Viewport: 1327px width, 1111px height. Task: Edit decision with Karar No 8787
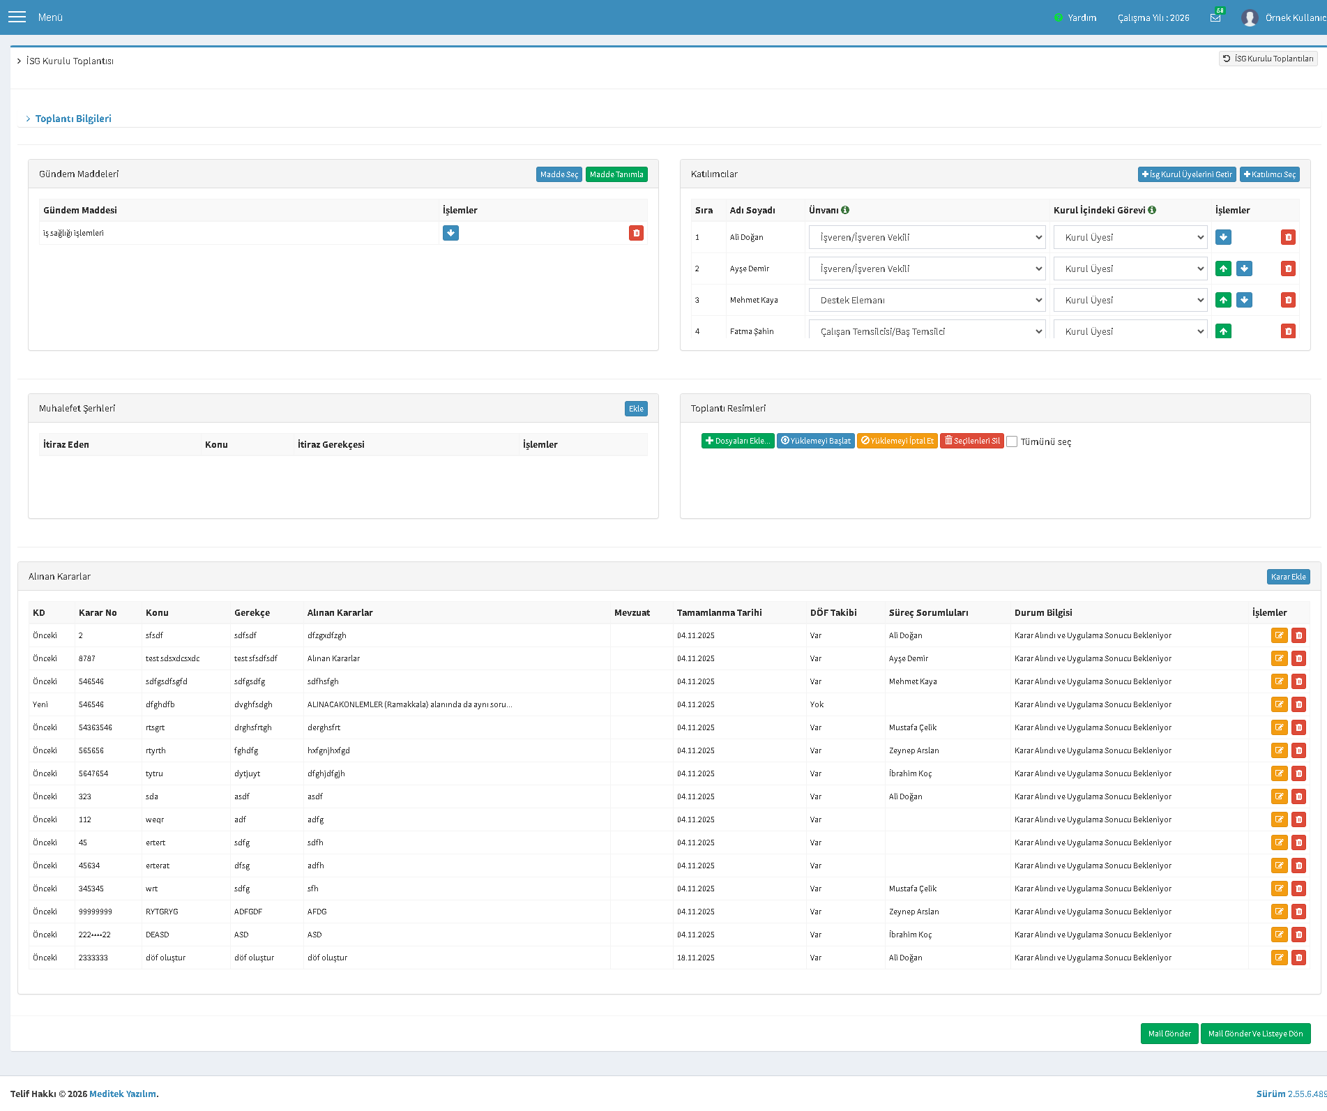1279,658
